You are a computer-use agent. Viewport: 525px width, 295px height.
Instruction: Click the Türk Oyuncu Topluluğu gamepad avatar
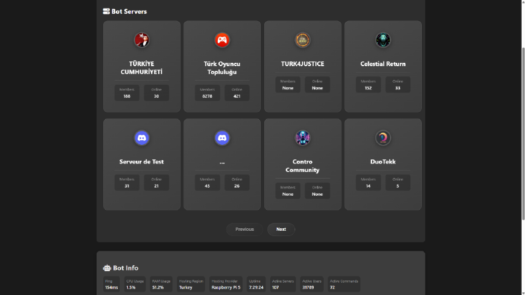coord(222,40)
